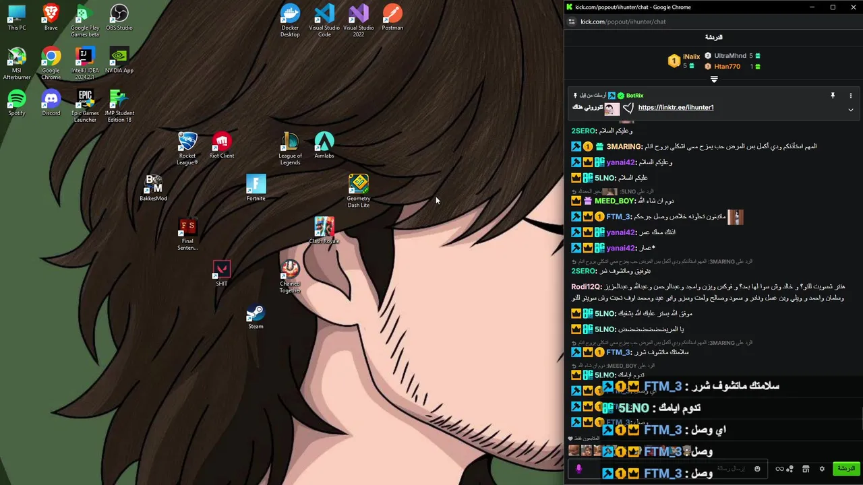This screenshot has width=863, height=485.
Task: Toggle the followers-only heart label
Action: [x=585, y=438]
